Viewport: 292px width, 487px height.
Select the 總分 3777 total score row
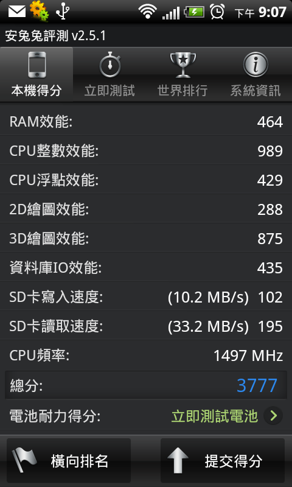pos(146,385)
